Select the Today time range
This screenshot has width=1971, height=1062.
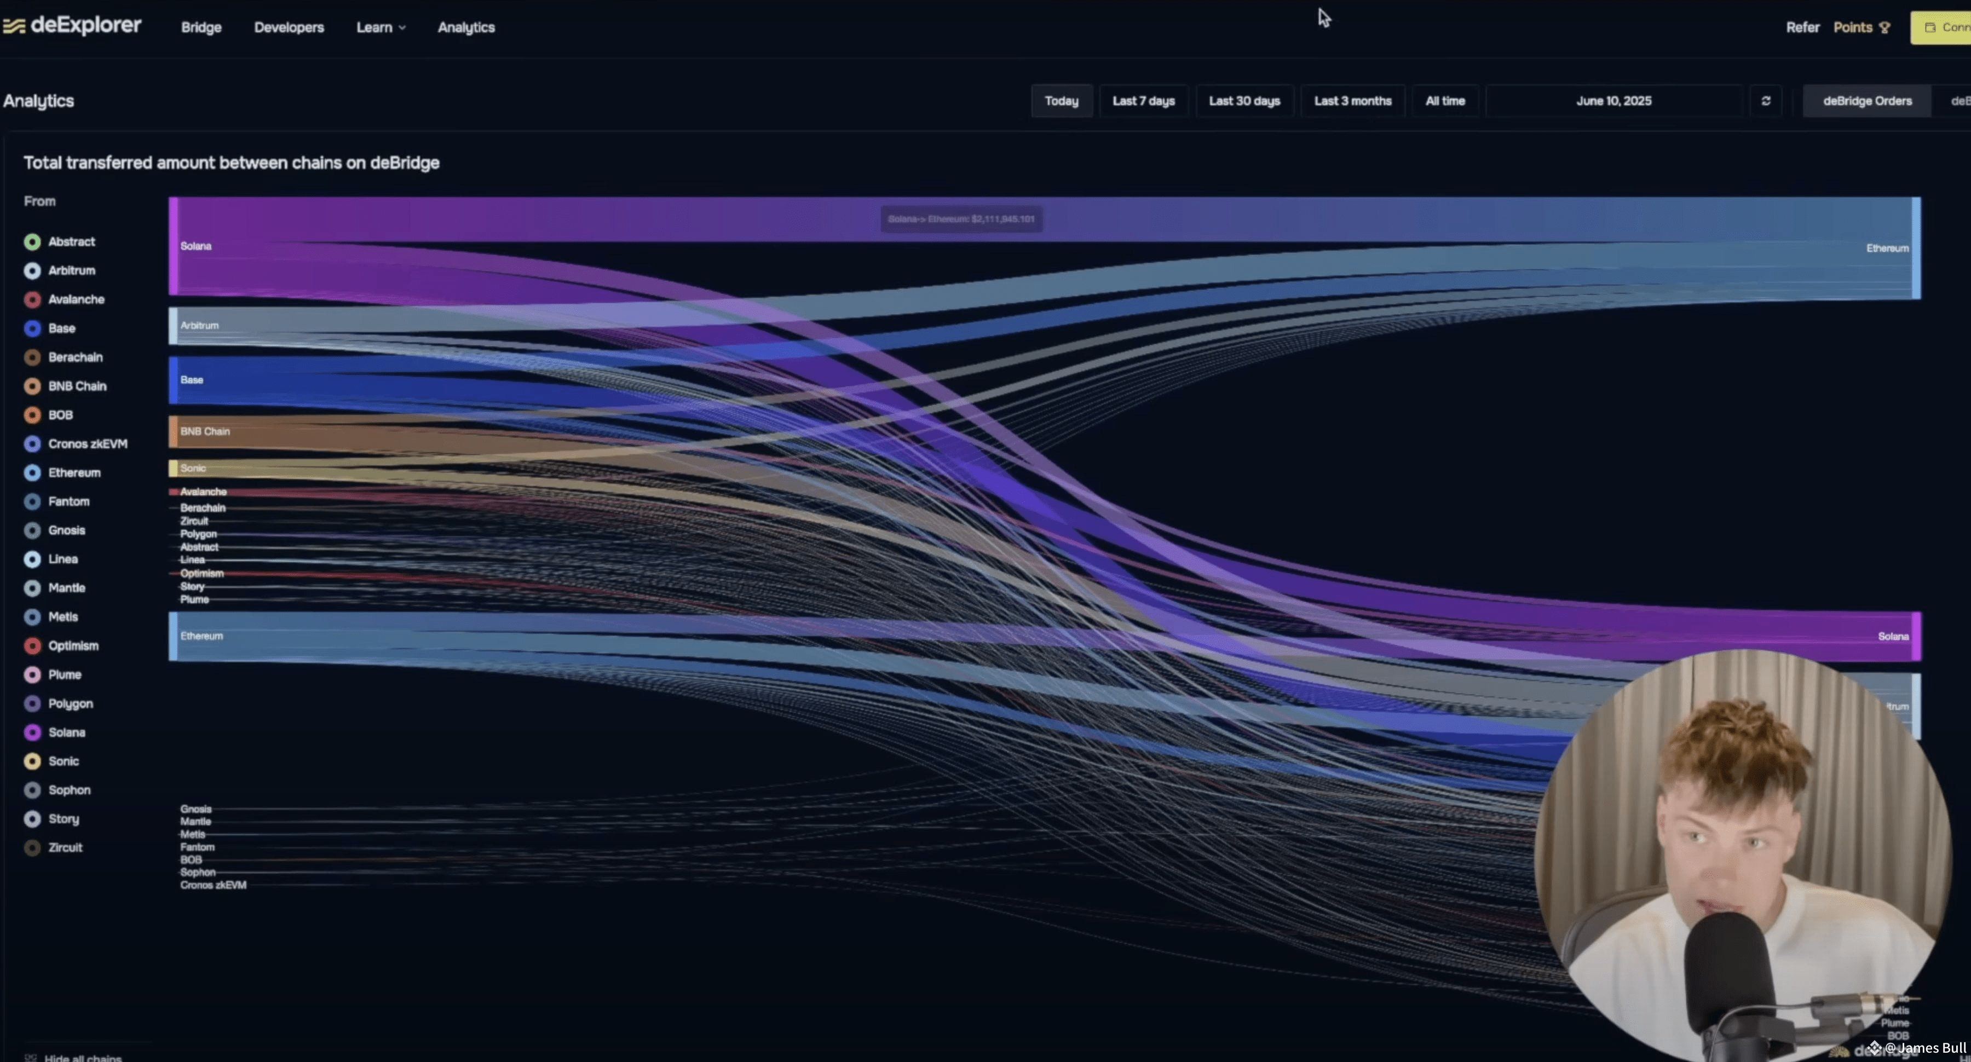[1062, 101]
